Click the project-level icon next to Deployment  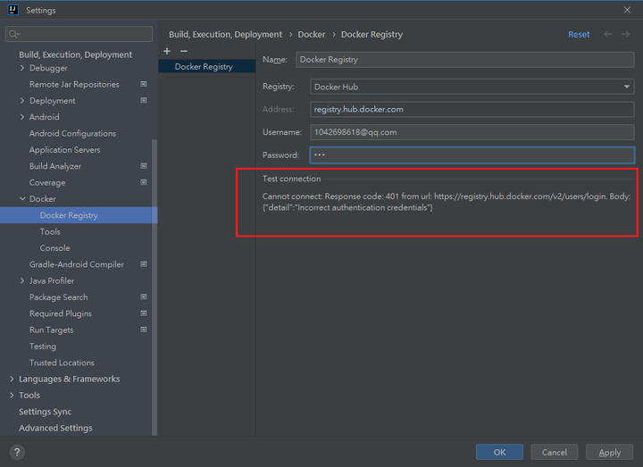pos(144,100)
